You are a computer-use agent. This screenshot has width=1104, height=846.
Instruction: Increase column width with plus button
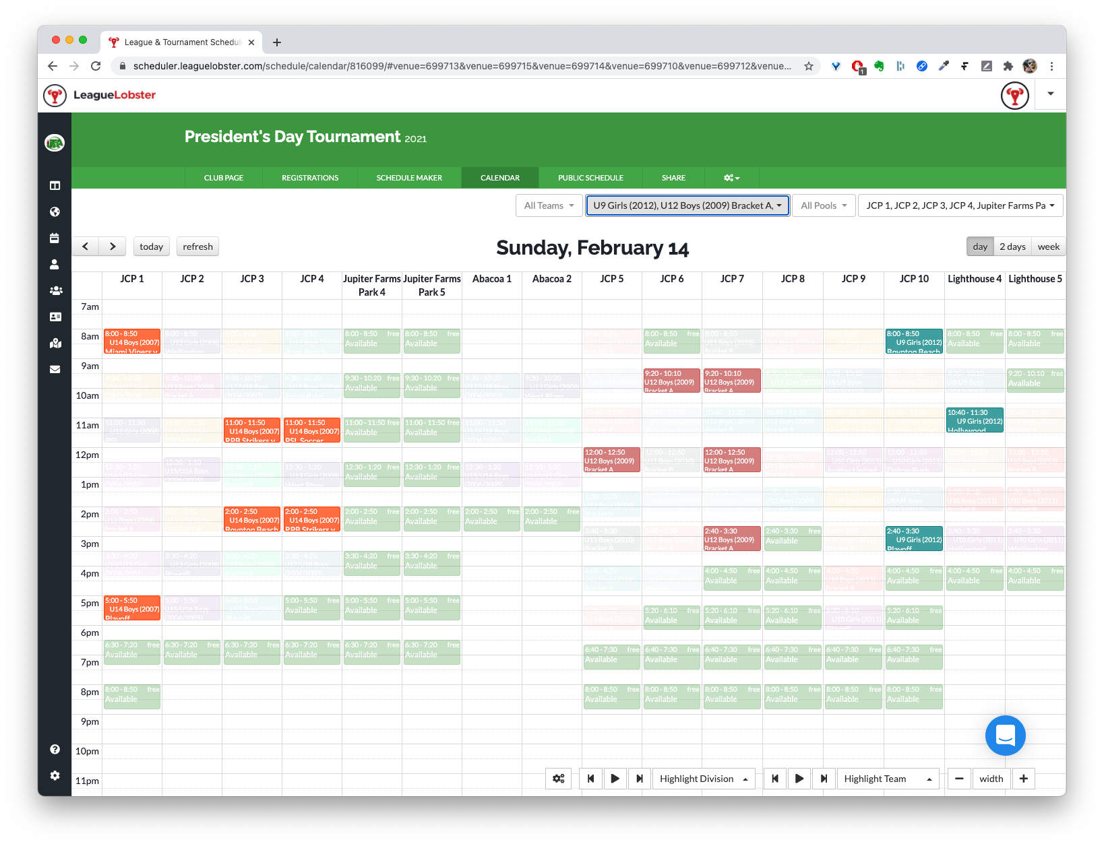(x=1023, y=779)
